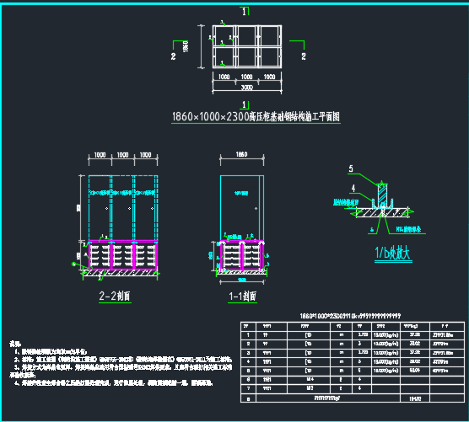Click the section marker "2" left of plan
This screenshot has width=469, height=422.
click(x=174, y=56)
